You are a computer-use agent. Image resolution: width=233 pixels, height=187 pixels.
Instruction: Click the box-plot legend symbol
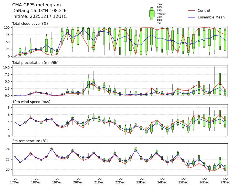point(152,13)
